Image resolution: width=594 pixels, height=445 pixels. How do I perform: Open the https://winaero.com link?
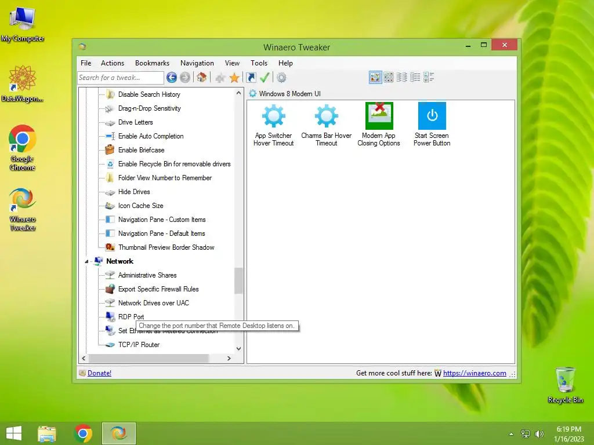pos(475,373)
